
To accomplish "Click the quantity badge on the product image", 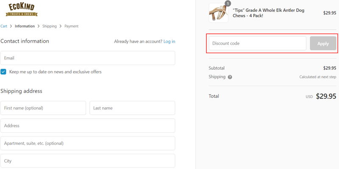I will click(x=228, y=4).
